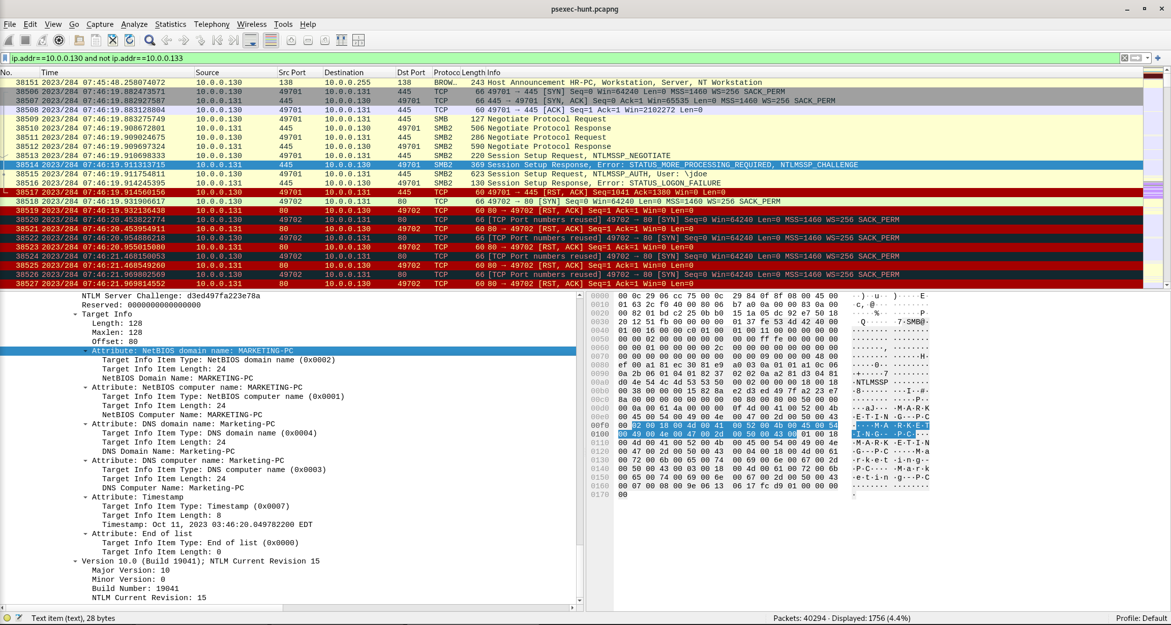Open recent display filters dropdown
Viewport: 1171px width, 625px height.
pyautogui.click(x=1148, y=58)
